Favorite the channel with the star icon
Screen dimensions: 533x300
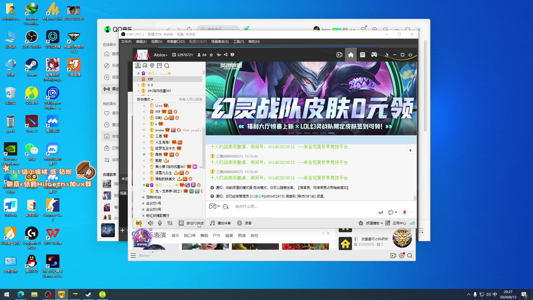coord(211,55)
